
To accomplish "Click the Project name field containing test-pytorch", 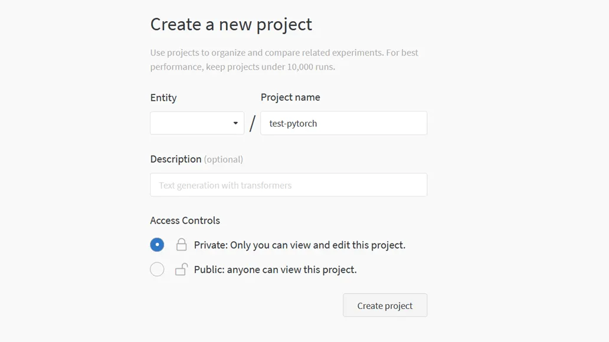I will (343, 123).
